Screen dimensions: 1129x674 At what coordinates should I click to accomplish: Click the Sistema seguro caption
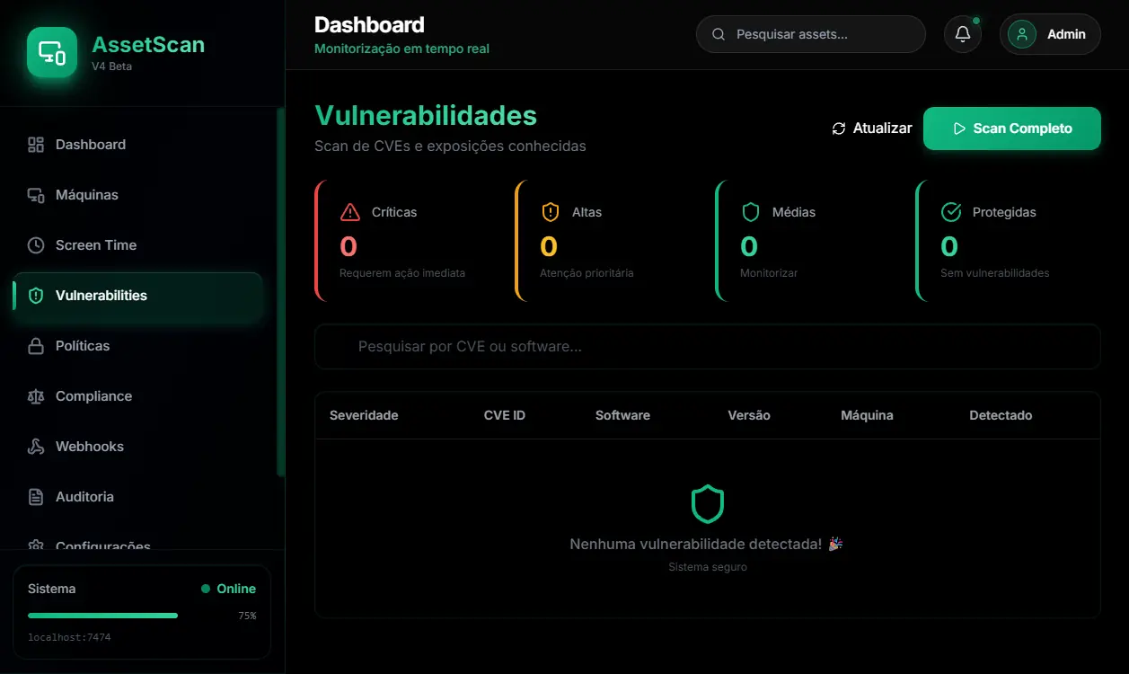pyautogui.click(x=708, y=567)
